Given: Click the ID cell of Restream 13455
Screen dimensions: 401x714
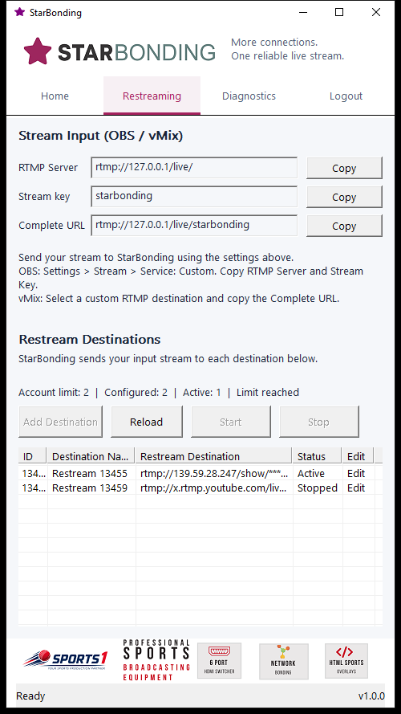Looking at the screenshot, I should click(33, 474).
